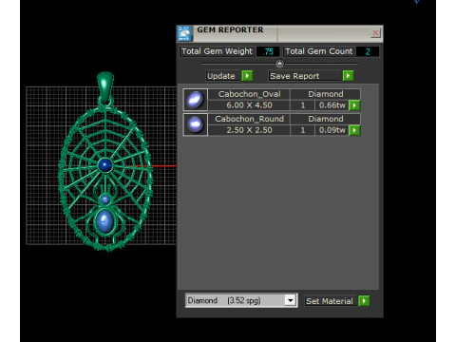This screenshot has height=342, width=456.
Task: Click the green arrow beside Set Material
Action: [x=364, y=301]
